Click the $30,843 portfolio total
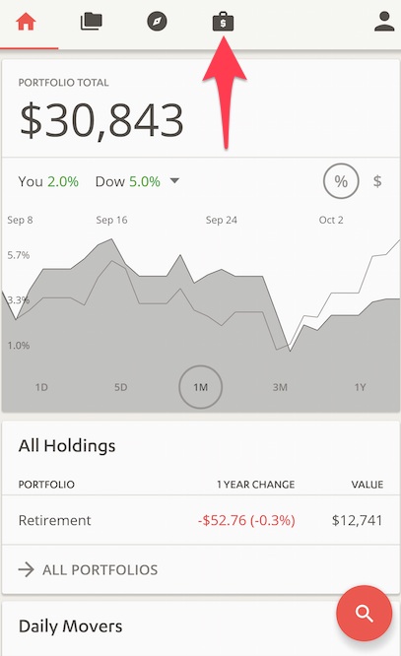This screenshot has height=656, width=401. tap(101, 120)
